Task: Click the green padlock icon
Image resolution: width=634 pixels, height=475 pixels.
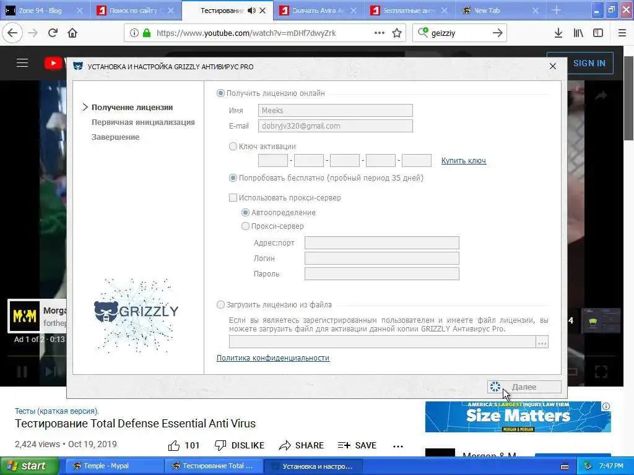Action: 147,33
